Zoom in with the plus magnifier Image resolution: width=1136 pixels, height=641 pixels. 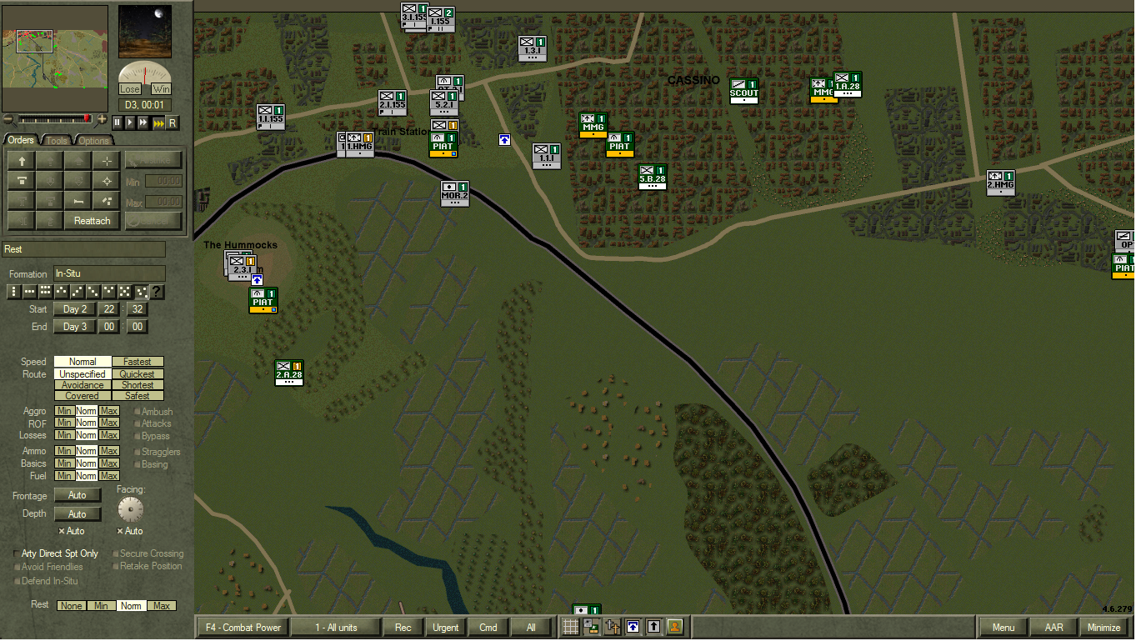pos(102,119)
